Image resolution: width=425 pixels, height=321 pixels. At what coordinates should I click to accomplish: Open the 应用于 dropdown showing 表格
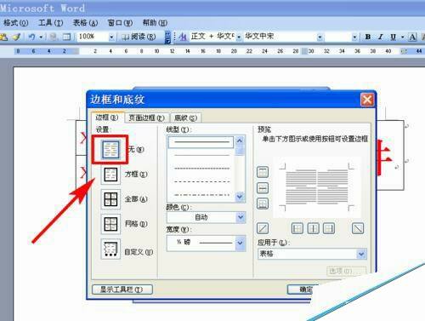(361, 254)
